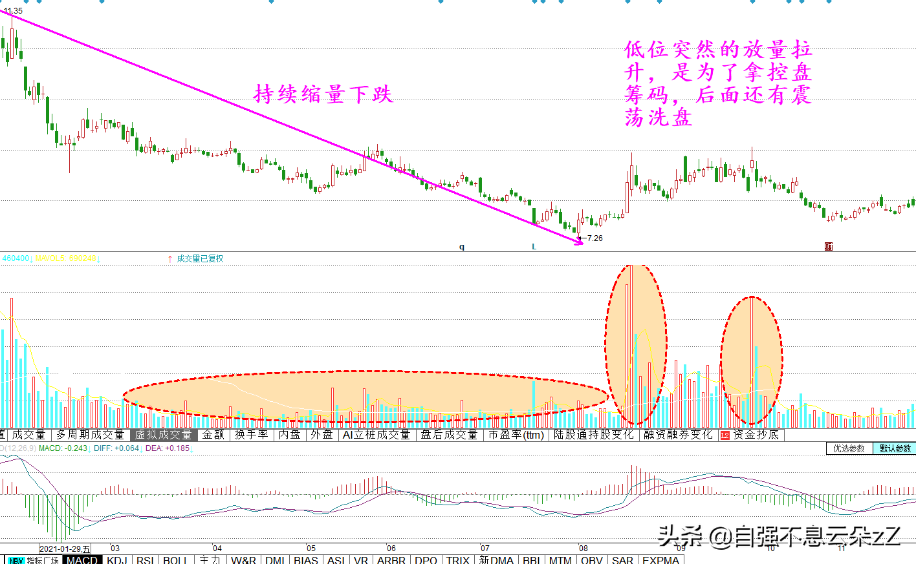
Task: Click the 'q' marker below the price chart
Action: tap(461, 247)
